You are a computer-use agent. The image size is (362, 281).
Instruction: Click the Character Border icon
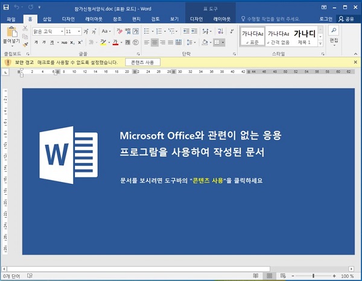tap(136, 31)
